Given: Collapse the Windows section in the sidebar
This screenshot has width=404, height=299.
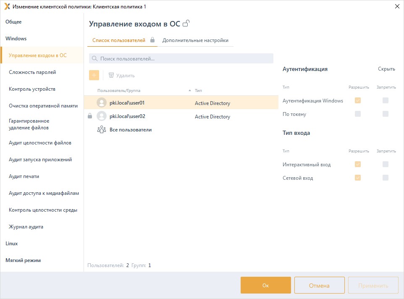Looking at the screenshot, I should click(x=16, y=39).
